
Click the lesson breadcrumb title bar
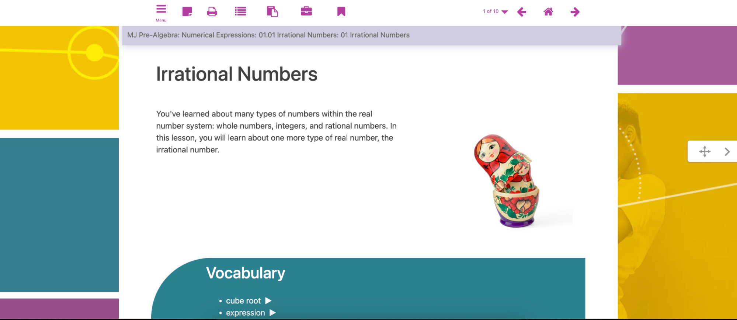coord(268,35)
